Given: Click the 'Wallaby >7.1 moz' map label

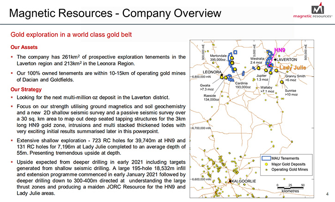Looking at the screenshot, I should click(x=267, y=89).
